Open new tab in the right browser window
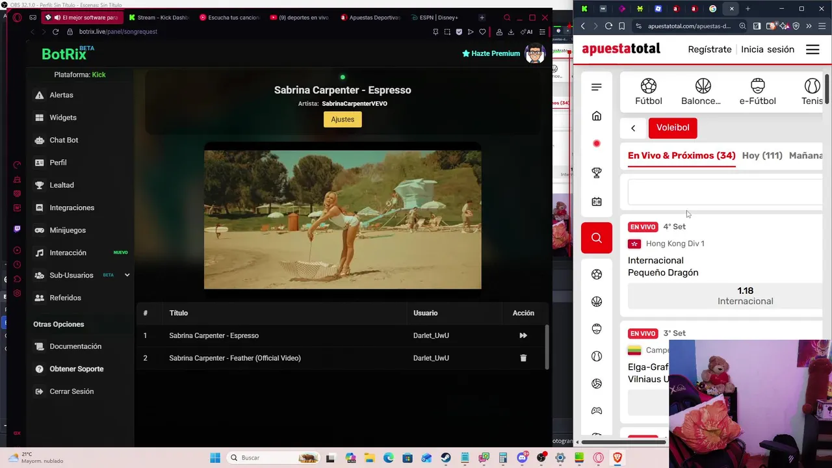The image size is (832, 468). click(x=747, y=8)
